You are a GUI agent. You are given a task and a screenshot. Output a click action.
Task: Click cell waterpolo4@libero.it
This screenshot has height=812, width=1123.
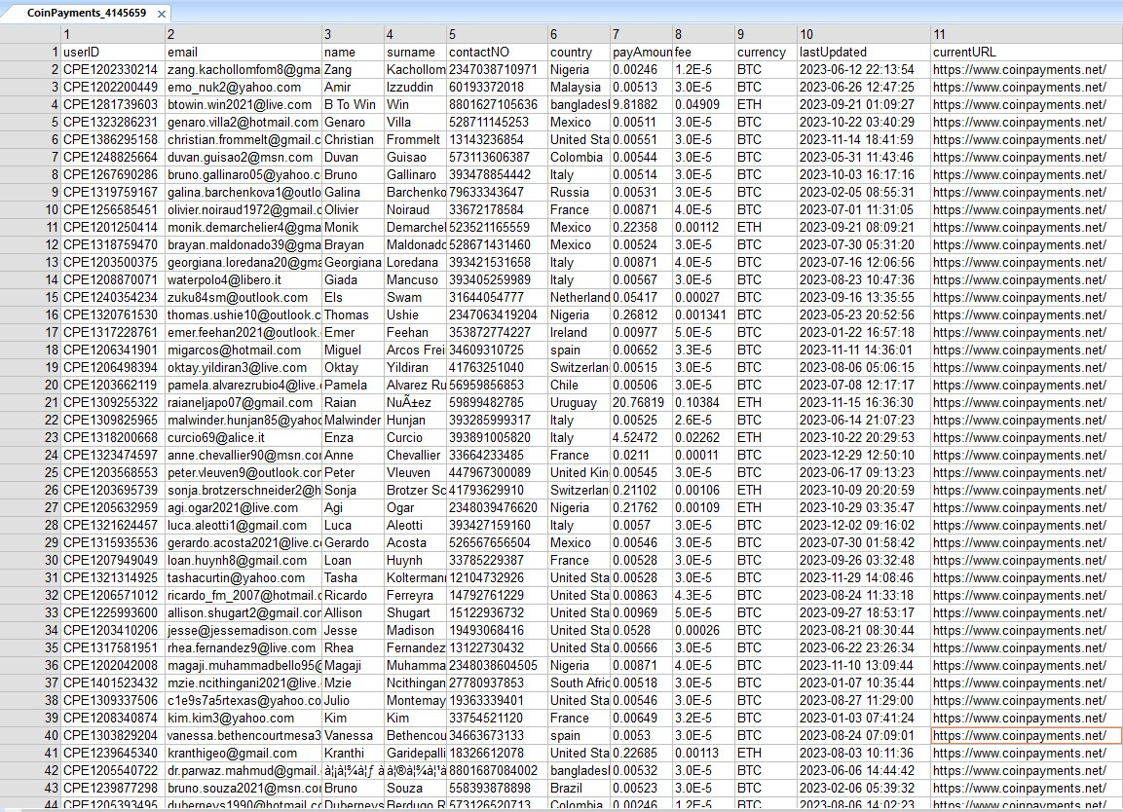tap(243, 280)
